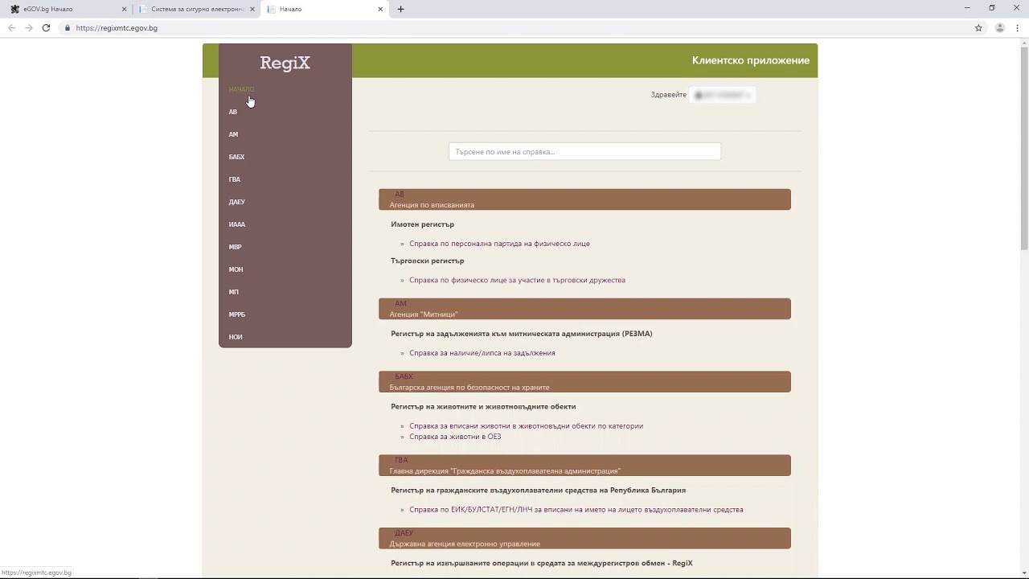Screen dimensions: 1029x579
Task: Select МП in the sidebar menu
Action: coord(233,292)
